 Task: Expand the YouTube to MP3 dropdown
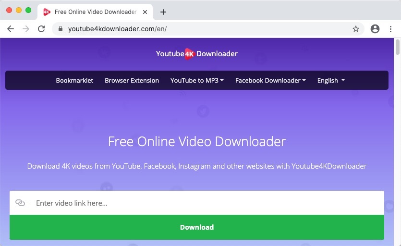197,80
